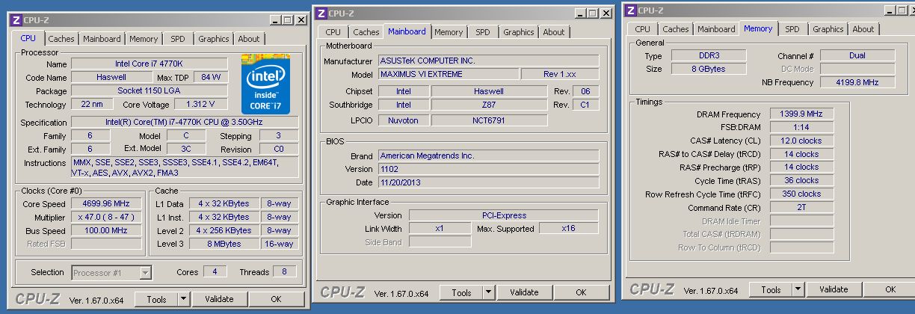Click Tools button in the right Memory window
The height and width of the screenshot is (314, 915).
click(771, 289)
